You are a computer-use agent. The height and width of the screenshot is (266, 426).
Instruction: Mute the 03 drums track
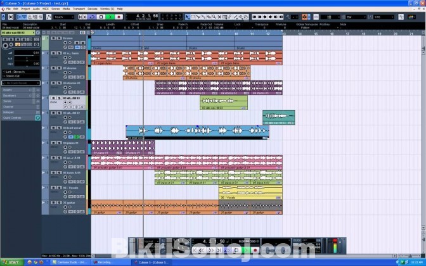click(53, 68)
